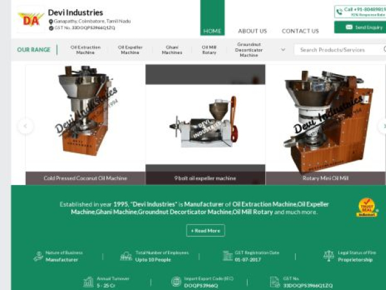Image resolution: width=386 pixels, height=290 pixels.
Task: Click the Search Products/Services field
Action: point(340,50)
